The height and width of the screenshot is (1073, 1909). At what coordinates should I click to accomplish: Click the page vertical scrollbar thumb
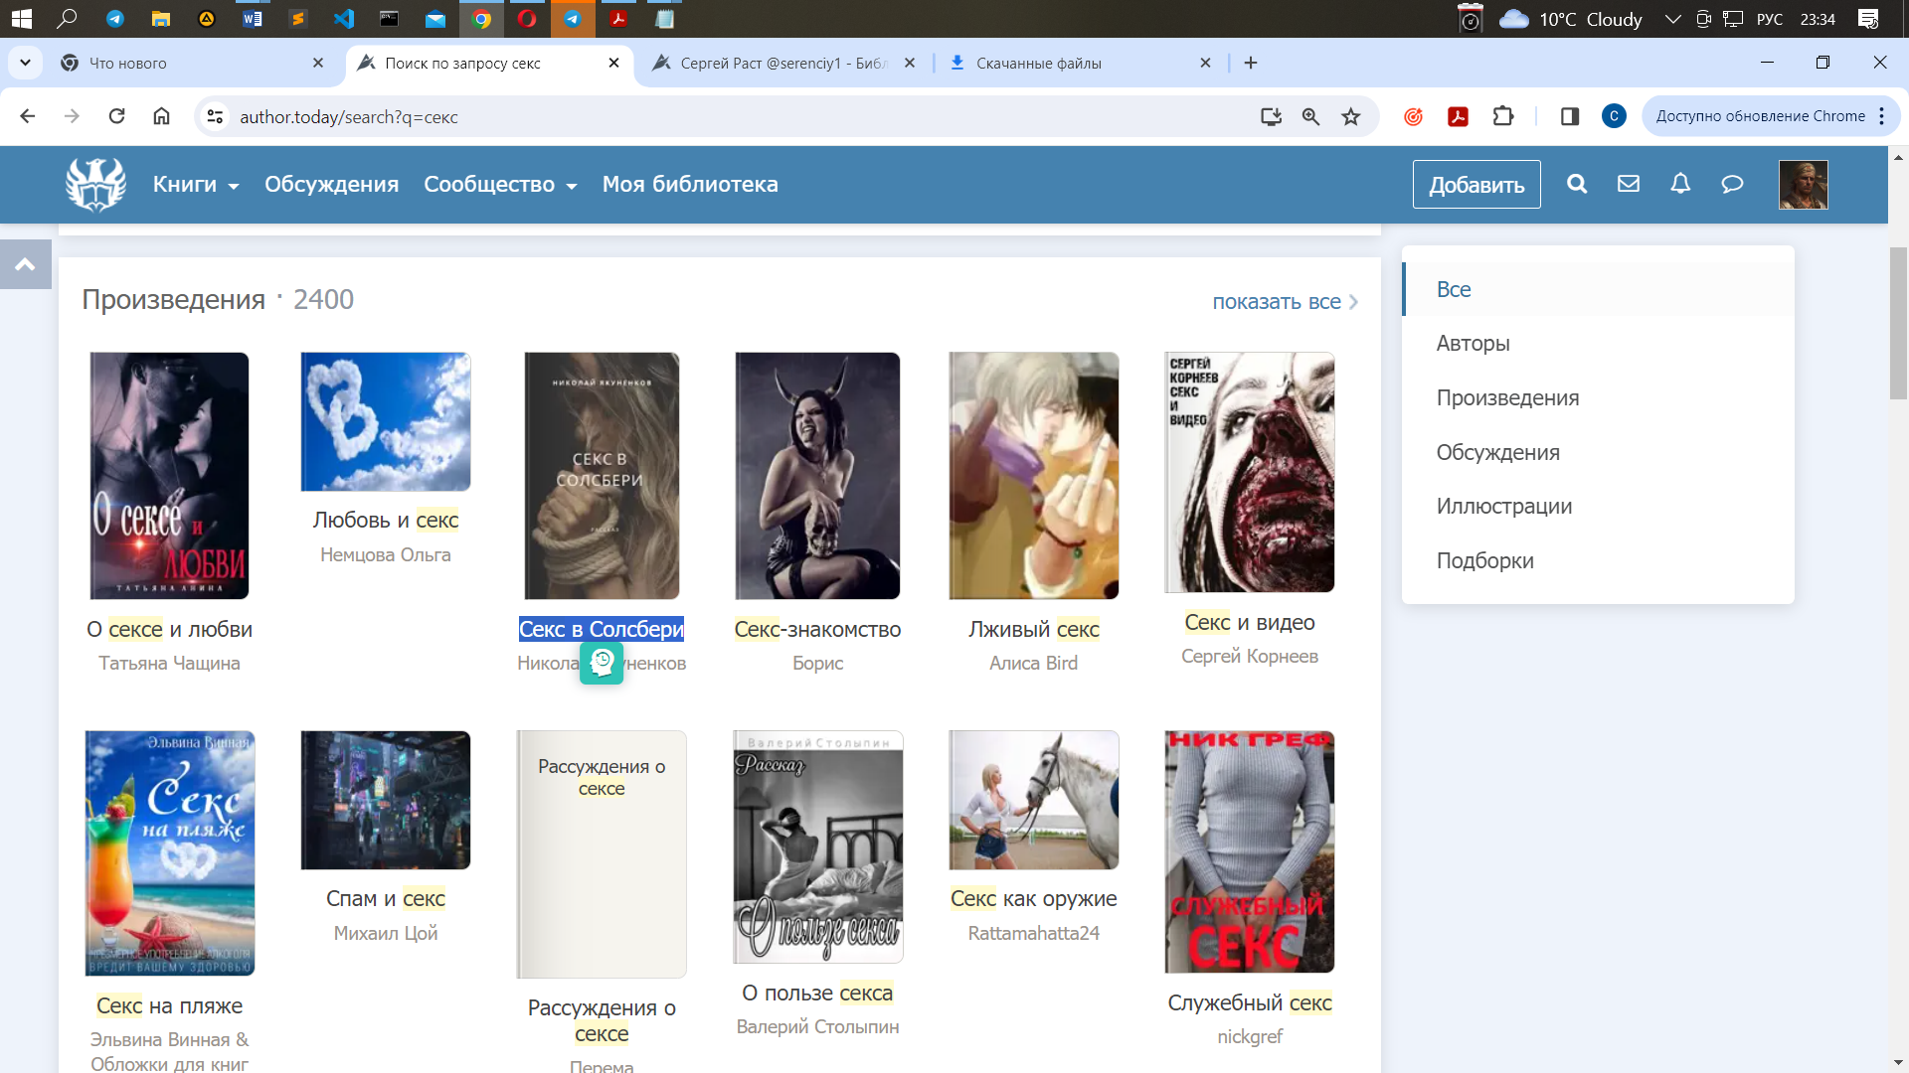1898,323
